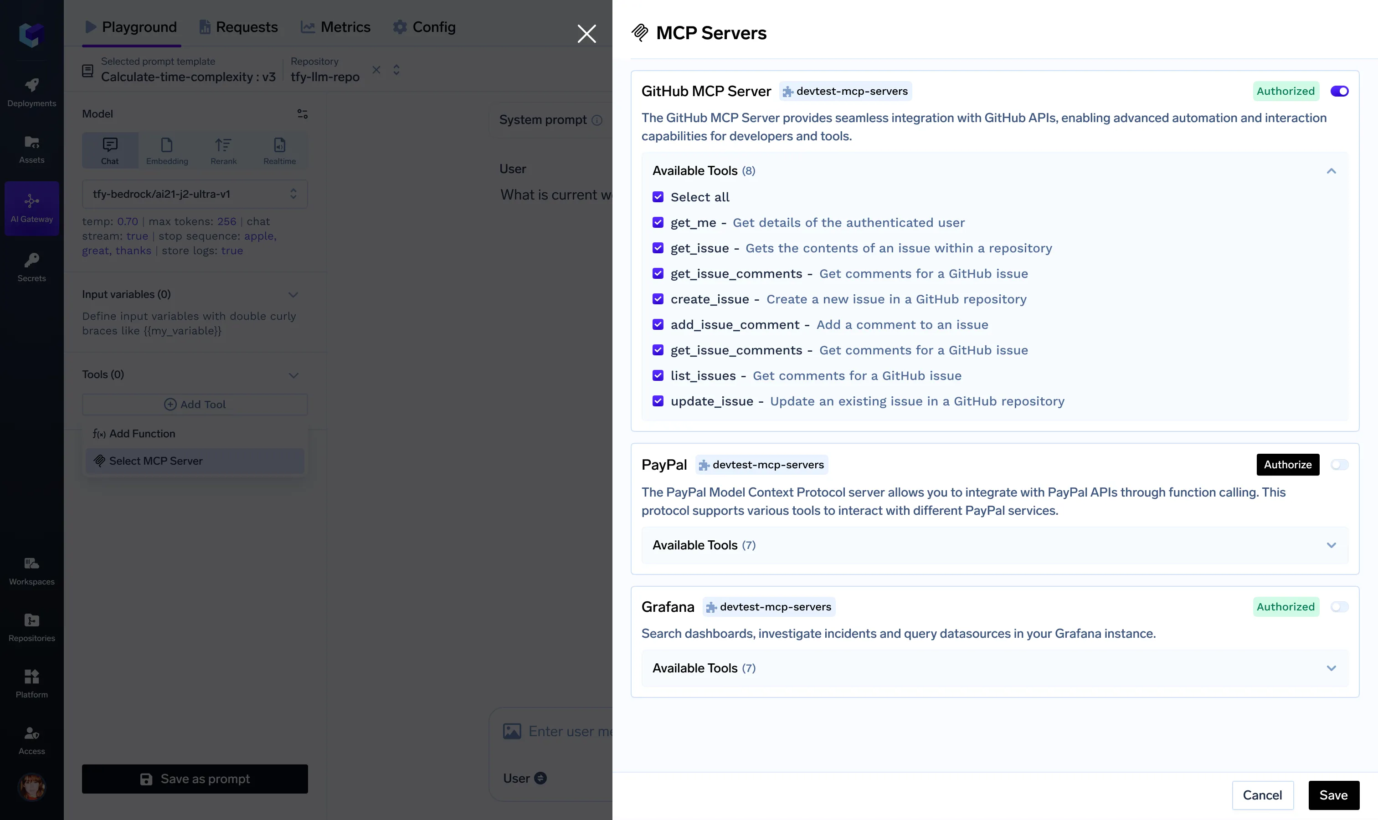Open the tfy-bedrock model dropdown

(x=195, y=194)
